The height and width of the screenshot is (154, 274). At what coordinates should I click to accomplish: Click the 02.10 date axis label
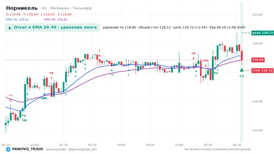63,145
